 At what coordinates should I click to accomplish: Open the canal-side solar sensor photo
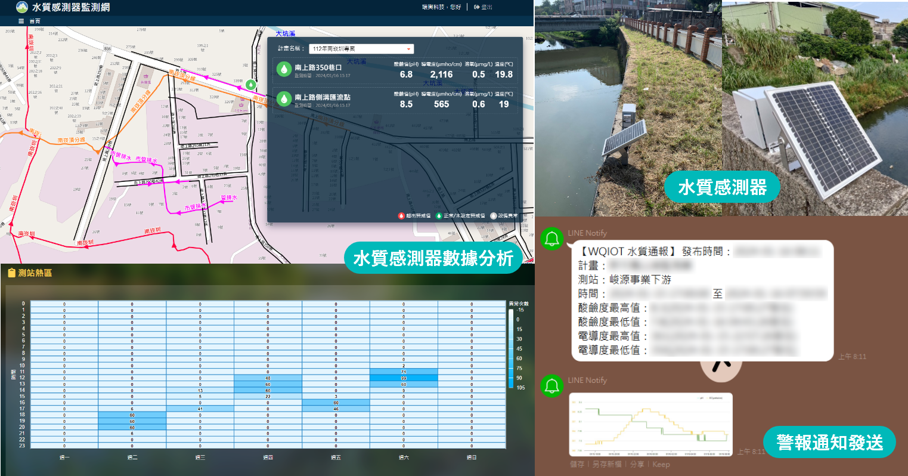[x=628, y=108]
